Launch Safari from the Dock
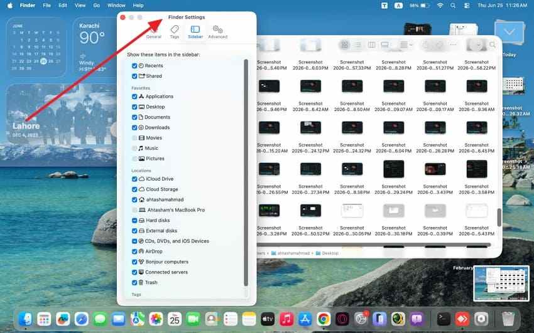The height and width of the screenshot is (333, 534). point(82,319)
